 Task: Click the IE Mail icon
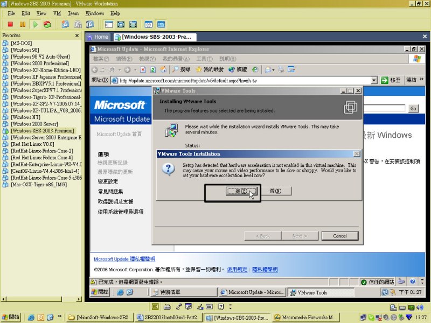[268, 69]
